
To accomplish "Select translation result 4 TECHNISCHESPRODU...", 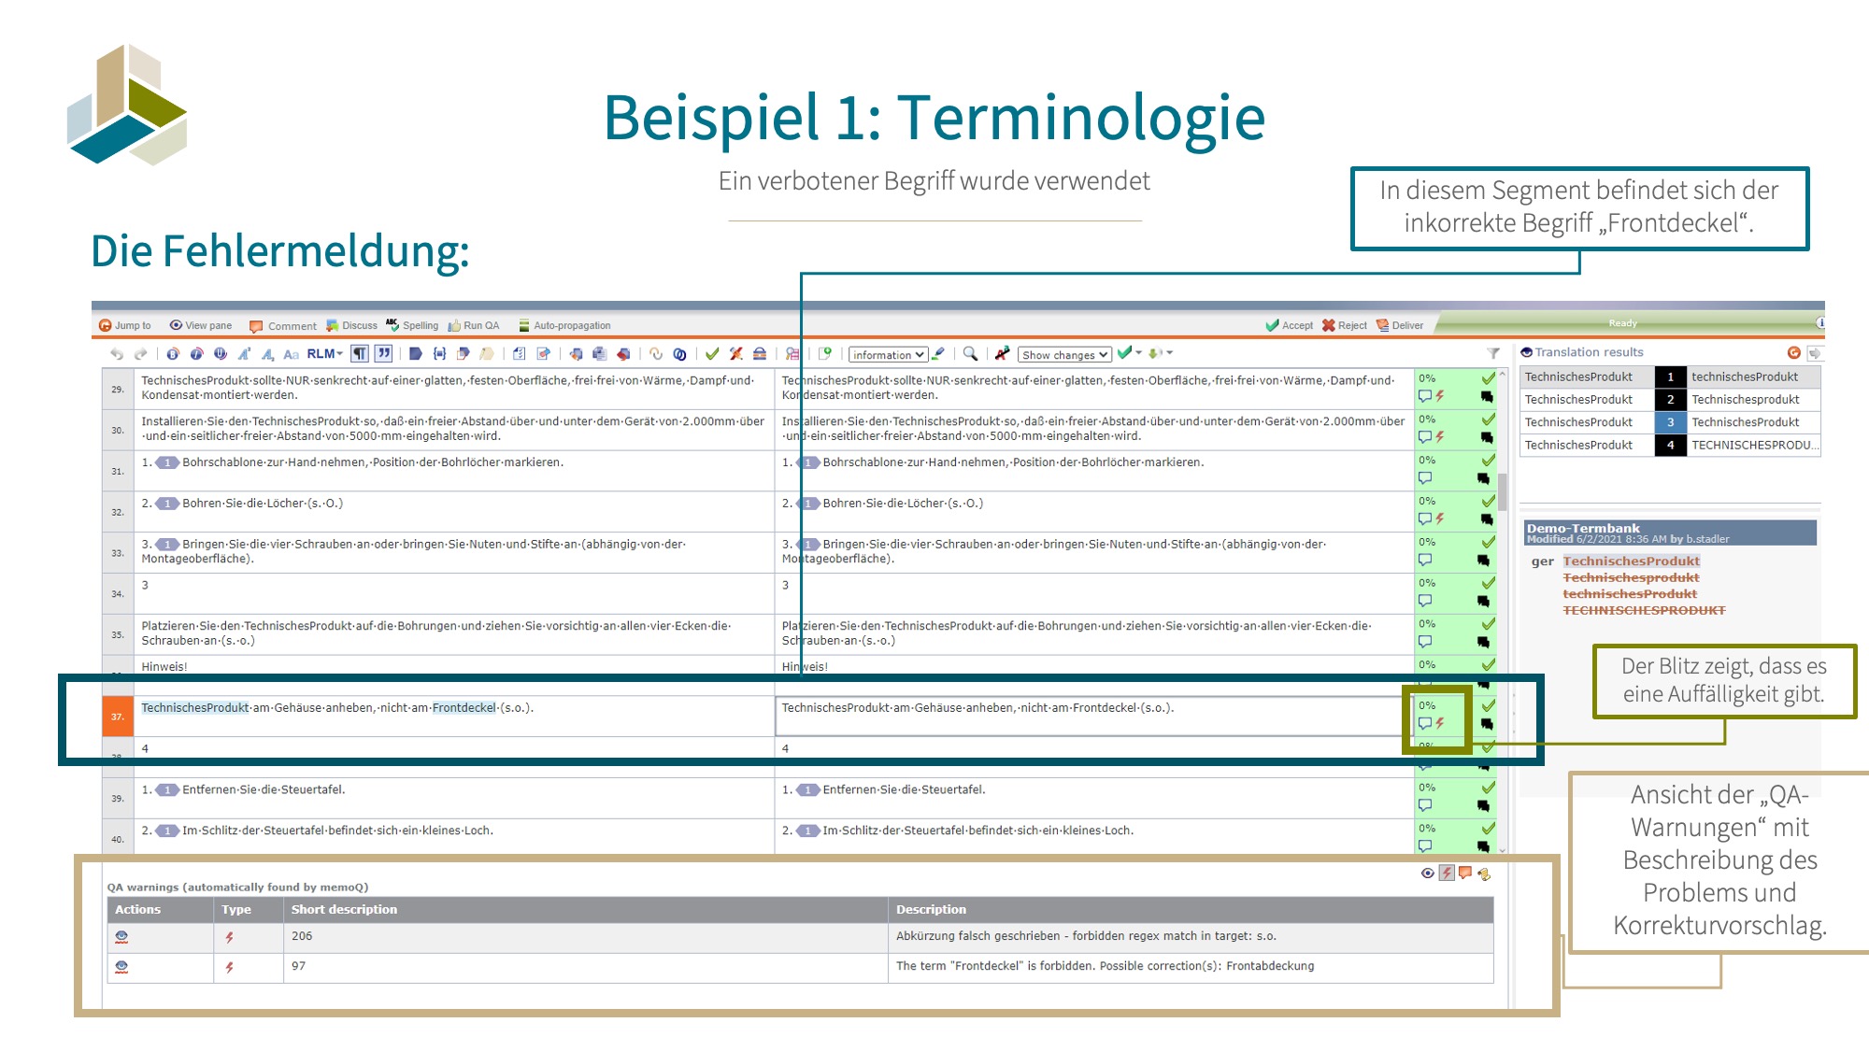I will tap(1671, 445).
